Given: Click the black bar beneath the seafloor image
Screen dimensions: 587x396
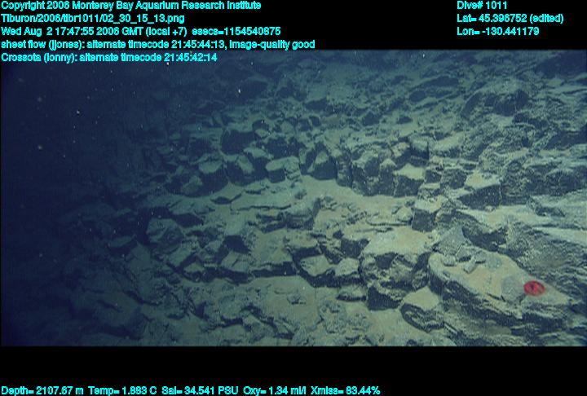Looking at the screenshot, I should click(293, 365).
